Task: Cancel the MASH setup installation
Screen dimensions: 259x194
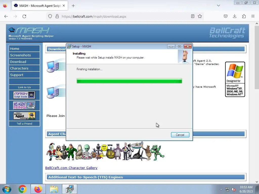Action: [180, 135]
